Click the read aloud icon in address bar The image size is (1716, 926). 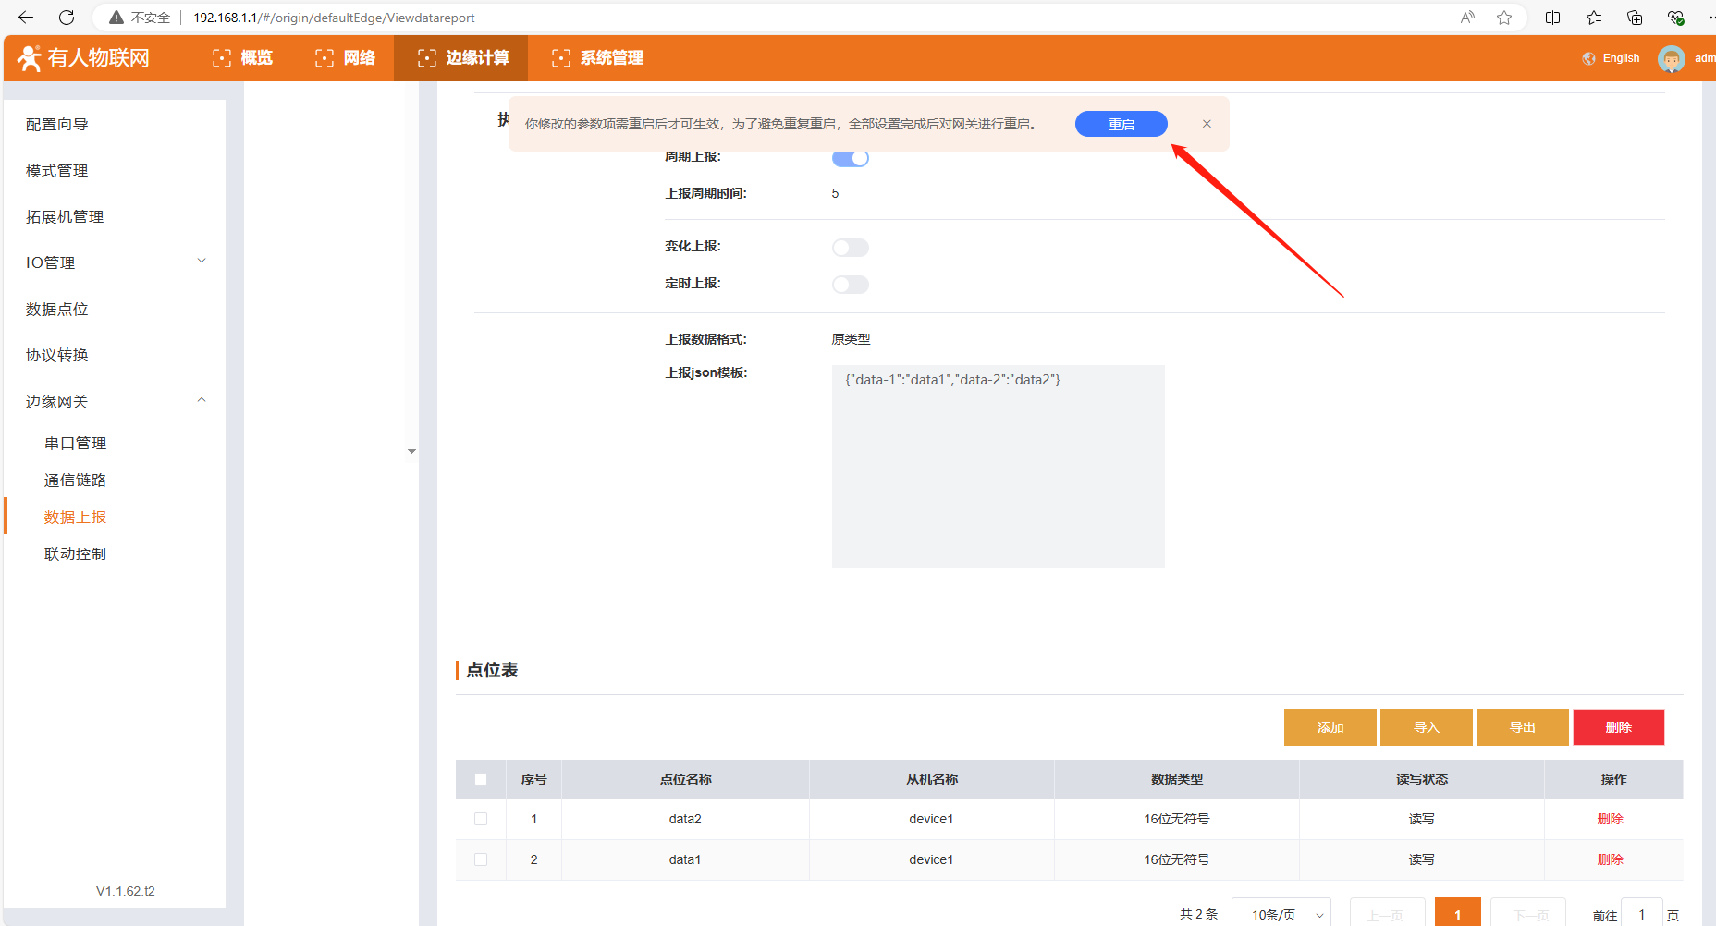(x=1467, y=18)
